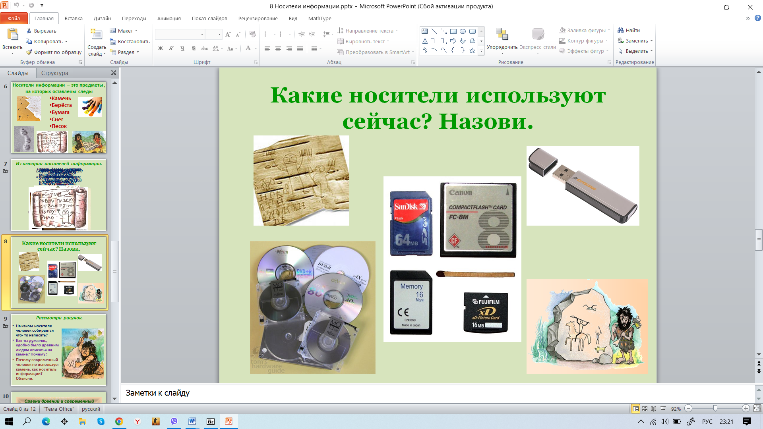
Task: Click Найти find button
Action: click(x=629, y=30)
